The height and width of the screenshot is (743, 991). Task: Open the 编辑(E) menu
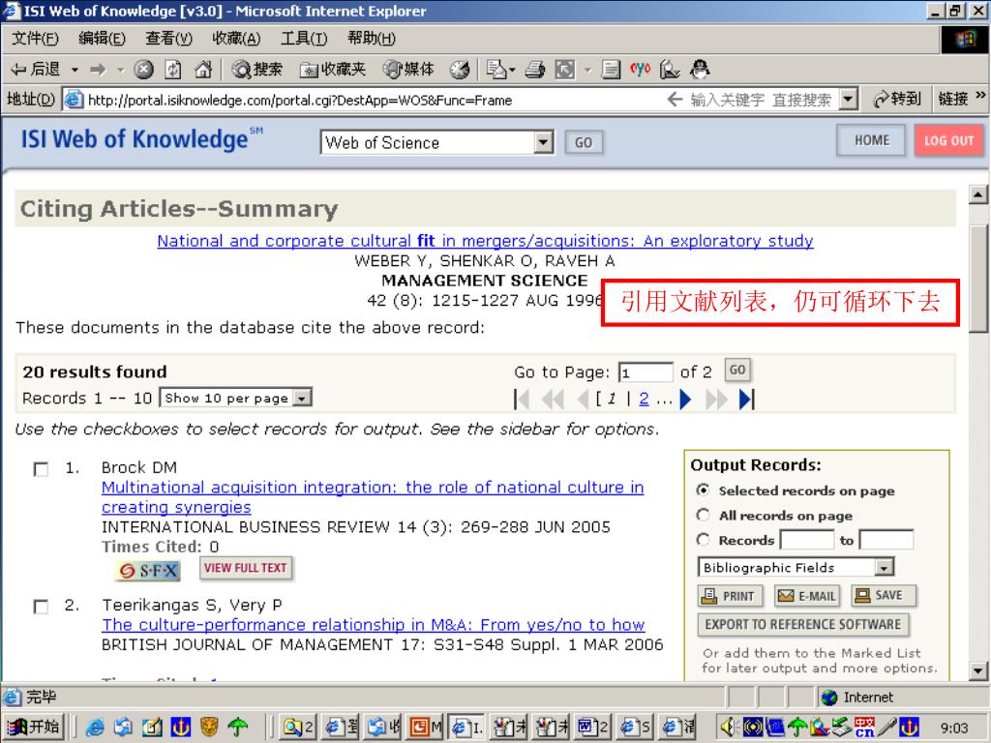coord(102,39)
